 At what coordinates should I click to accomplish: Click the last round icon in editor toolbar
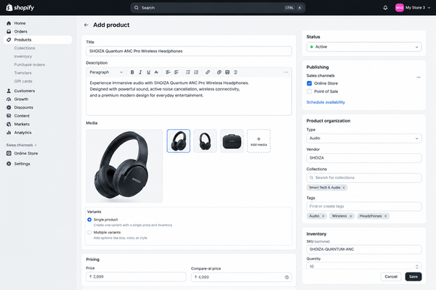[x=235, y=72]
